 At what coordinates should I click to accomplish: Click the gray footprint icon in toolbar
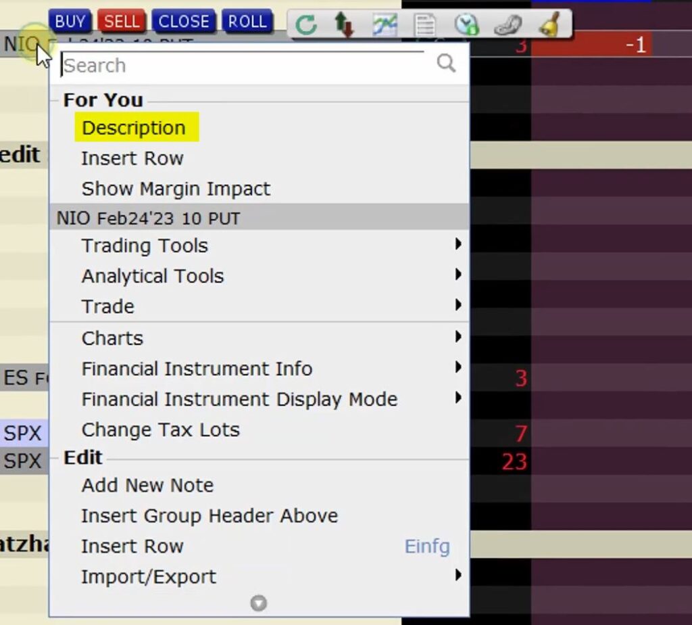pyautogui.click(x=507, y=25)
